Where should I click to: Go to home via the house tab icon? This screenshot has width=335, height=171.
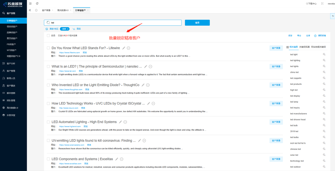point(36,10)
